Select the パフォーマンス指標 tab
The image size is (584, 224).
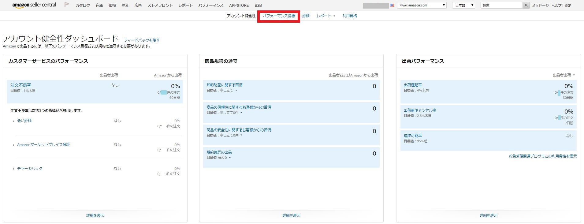coord(279,16)
